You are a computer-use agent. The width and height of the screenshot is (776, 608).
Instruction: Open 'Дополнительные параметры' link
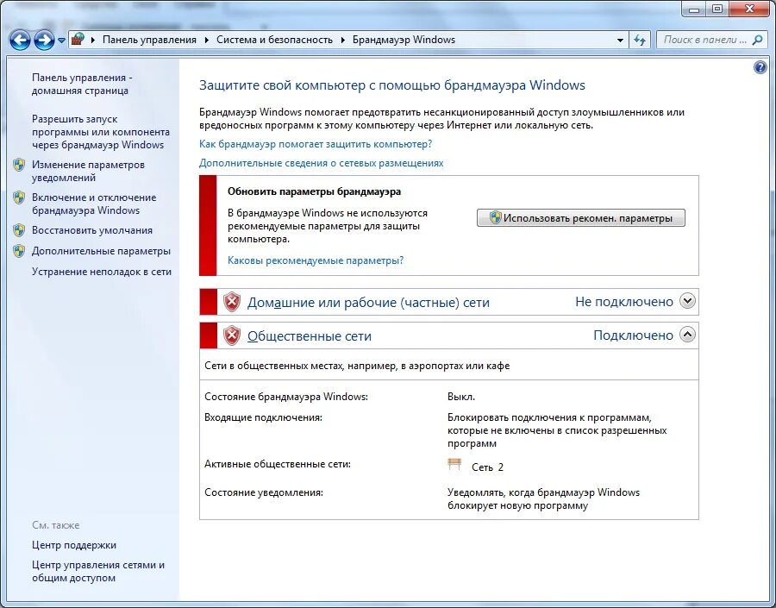coord(101,251)
